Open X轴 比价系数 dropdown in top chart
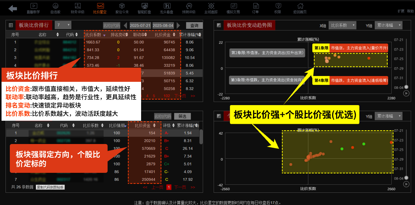Image resolution: width=415 pixels, height=205 pixels. coord(342,25)
